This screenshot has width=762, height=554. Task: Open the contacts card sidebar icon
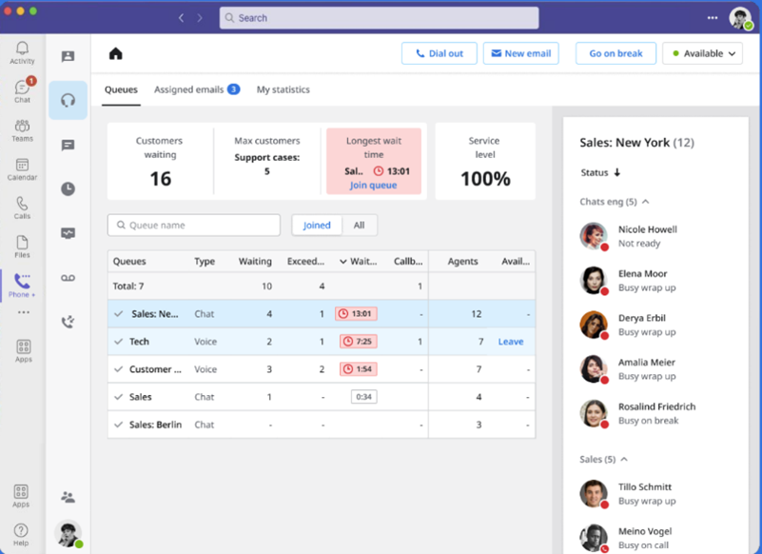point(68,57)
